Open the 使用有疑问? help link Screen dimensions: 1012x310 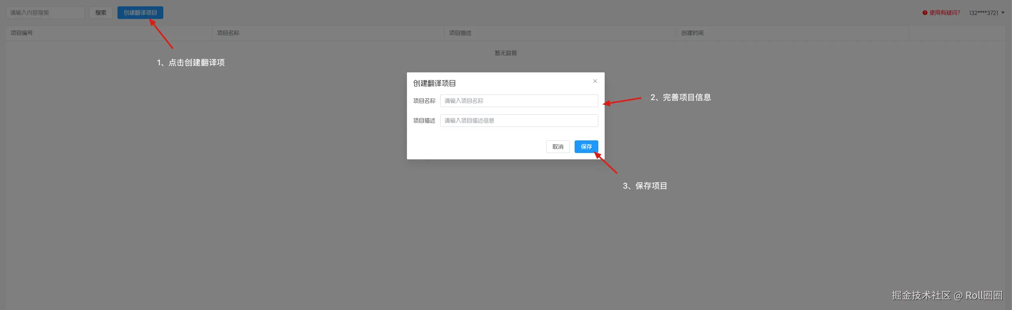point(944,13)
